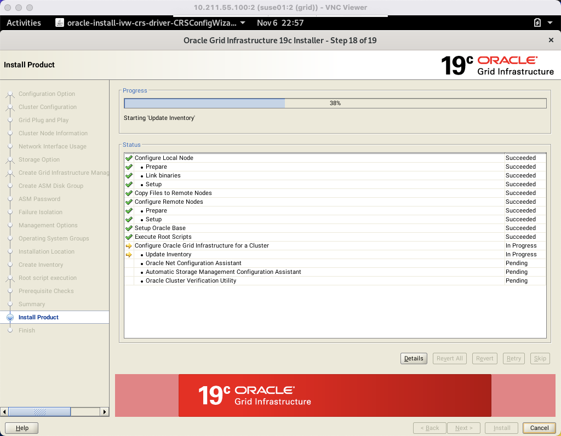Viewport: 561px width, 436px height.
Task: Select the Install Product step in sidebar
Action: (x=38, y=317)
